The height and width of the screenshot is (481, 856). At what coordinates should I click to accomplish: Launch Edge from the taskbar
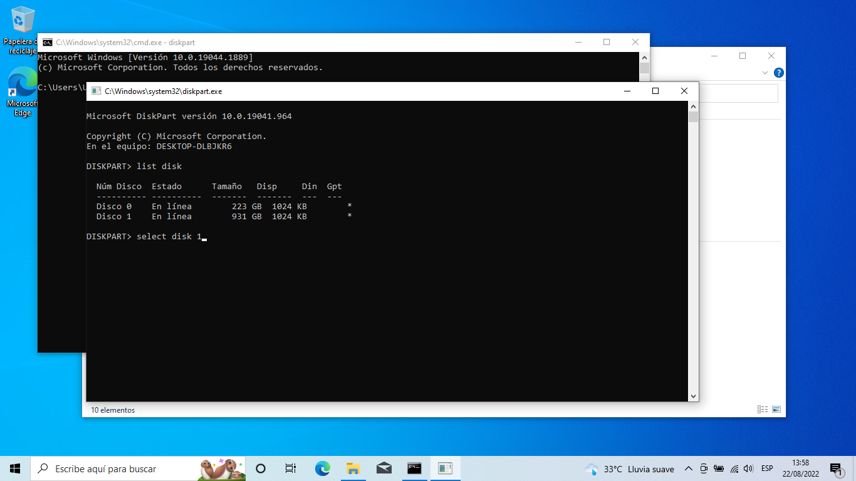point(323,468)
